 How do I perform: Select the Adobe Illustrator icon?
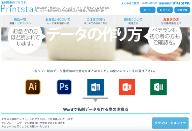click(x=33, y=86)
